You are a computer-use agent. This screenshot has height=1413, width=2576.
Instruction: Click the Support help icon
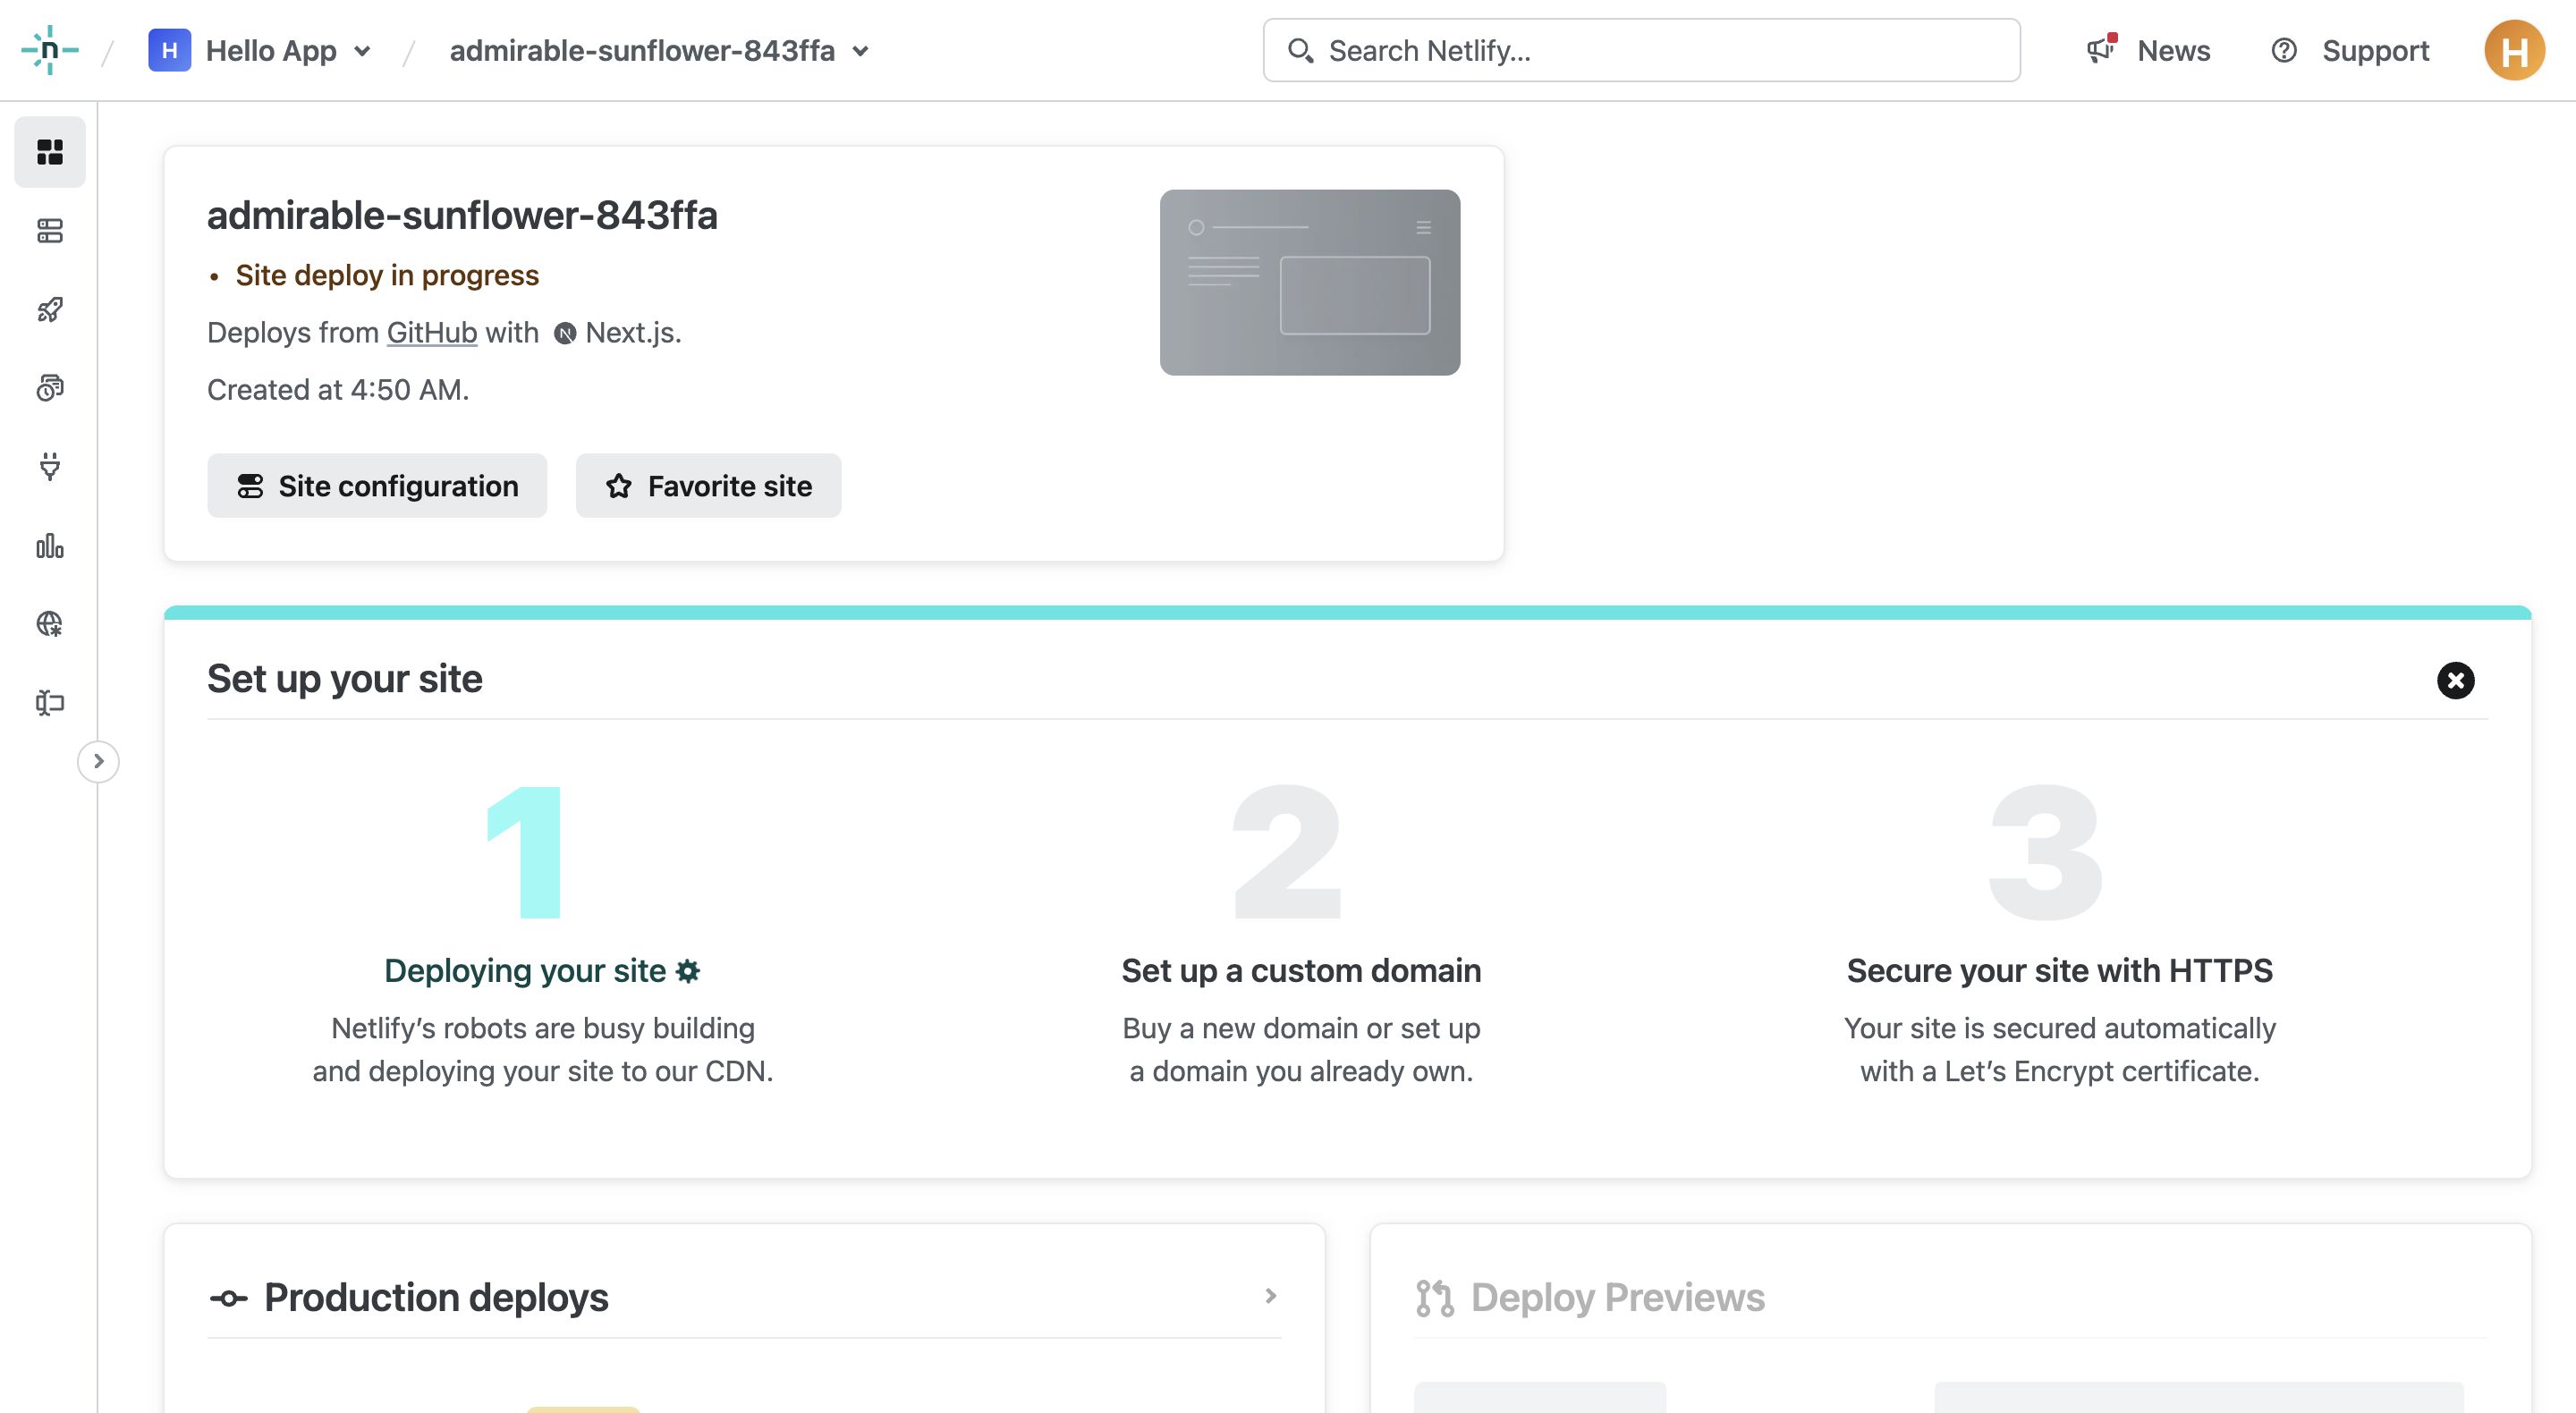coord(2284,50)
